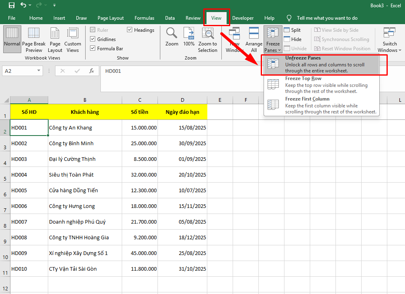Switch to Normal view
This screenshot has height=294, width=405.
click(12, 39)
